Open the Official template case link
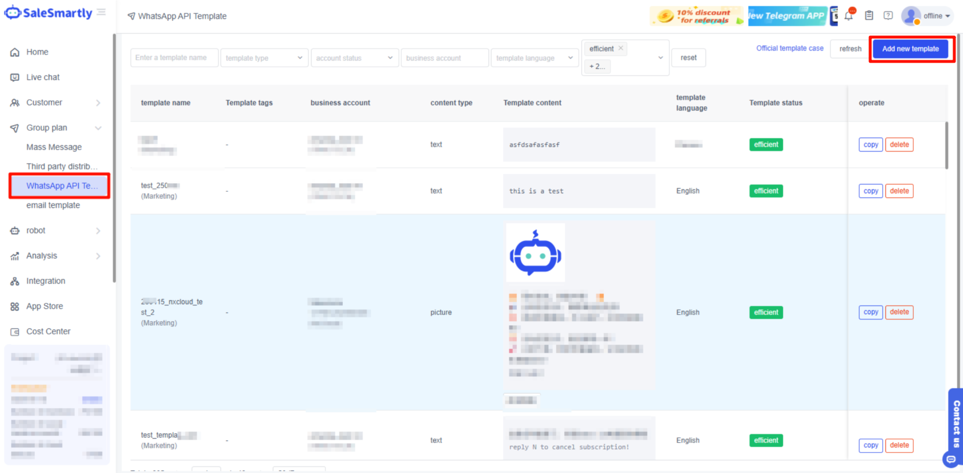The width and height of the screenshot is (963, 473). (790, 49)
